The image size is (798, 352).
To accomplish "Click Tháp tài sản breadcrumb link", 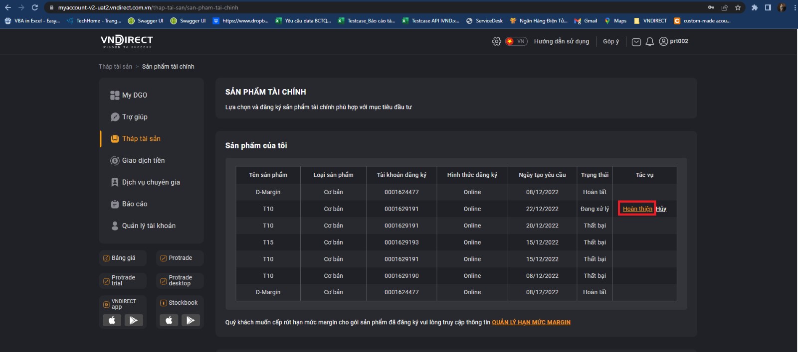I will [116, 67].
